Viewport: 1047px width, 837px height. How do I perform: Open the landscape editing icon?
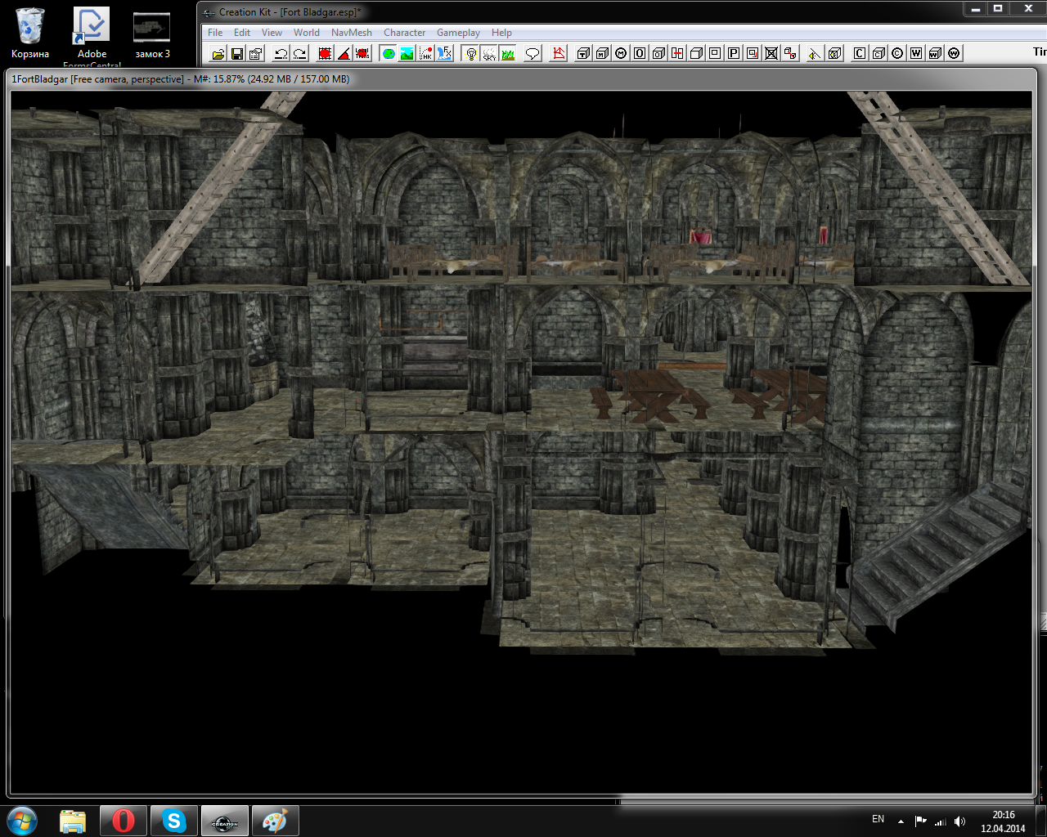point(407,53)
